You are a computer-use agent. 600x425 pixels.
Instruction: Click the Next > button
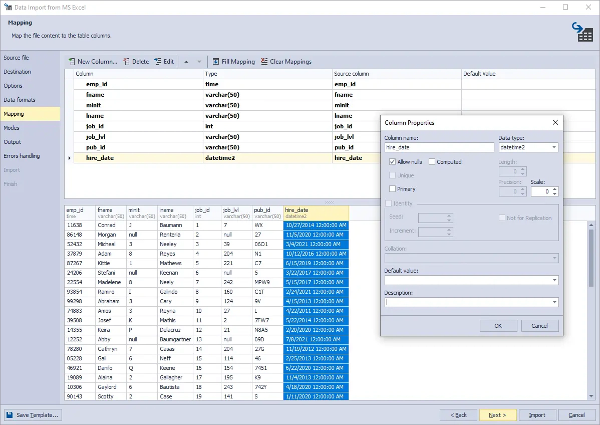497,415
